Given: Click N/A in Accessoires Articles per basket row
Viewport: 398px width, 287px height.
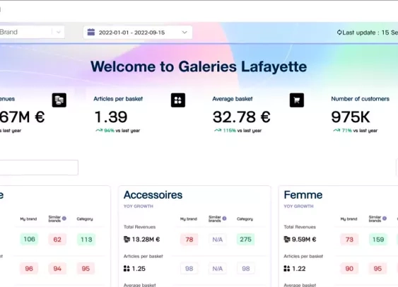Looking at the screenshot, I should [x=218, y=269].
